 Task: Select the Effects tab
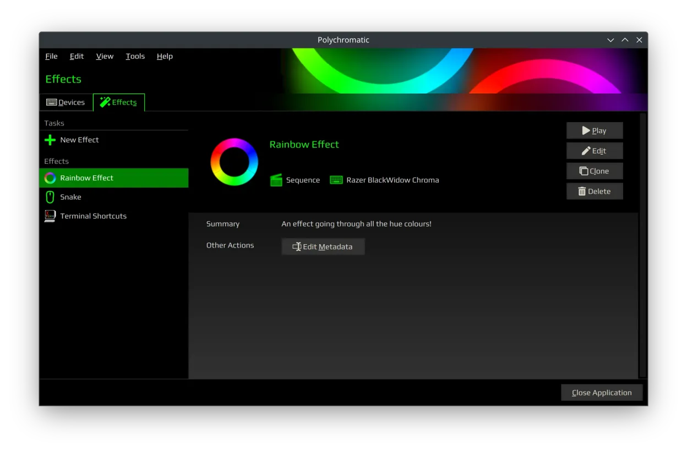click(x=119, y=102)
